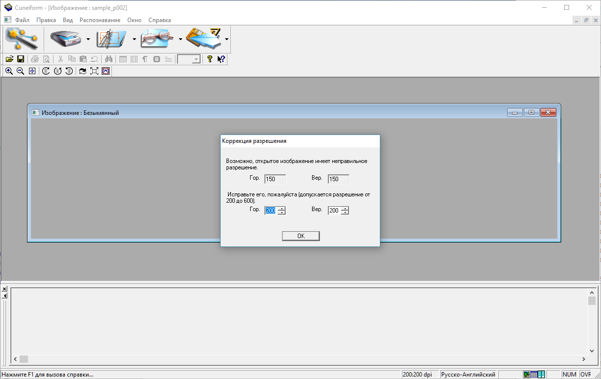Close the bottom text panel with x
The width and height of the screenshot is (601, 379).
(x=4, y=289)
